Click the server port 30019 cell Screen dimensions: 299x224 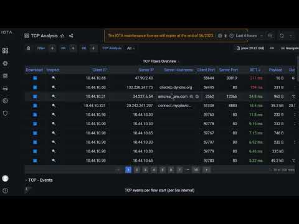pyautogui.click(x=232, y=78)
